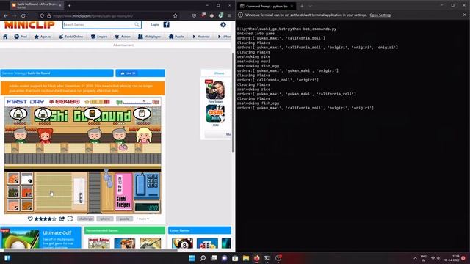The width and height of the screenshot is (470, 264).
Task: Open the Multiplayer games category
Action: tap(149, 37)
